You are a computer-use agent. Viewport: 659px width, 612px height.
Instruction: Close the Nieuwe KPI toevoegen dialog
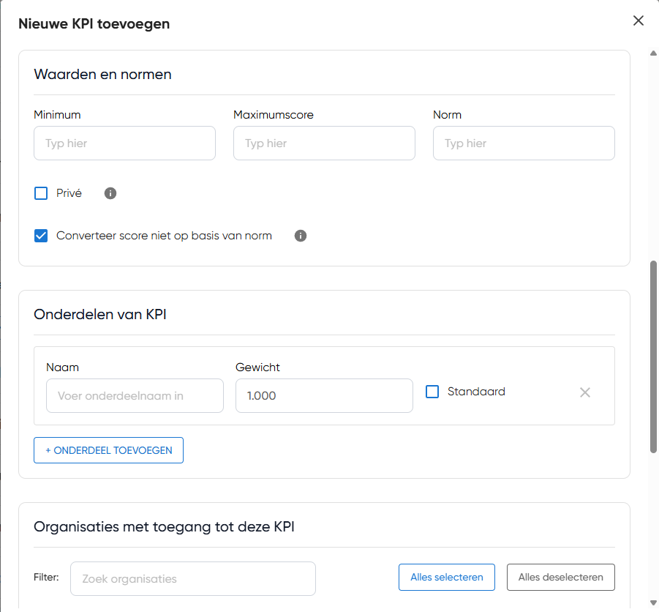(639, 20)
